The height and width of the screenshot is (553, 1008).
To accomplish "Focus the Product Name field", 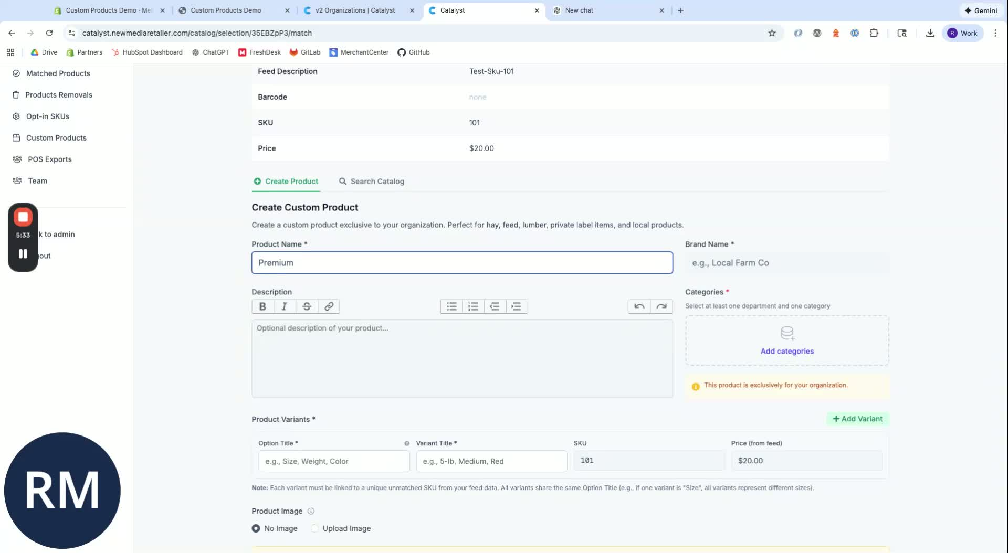I will [462, 263].
